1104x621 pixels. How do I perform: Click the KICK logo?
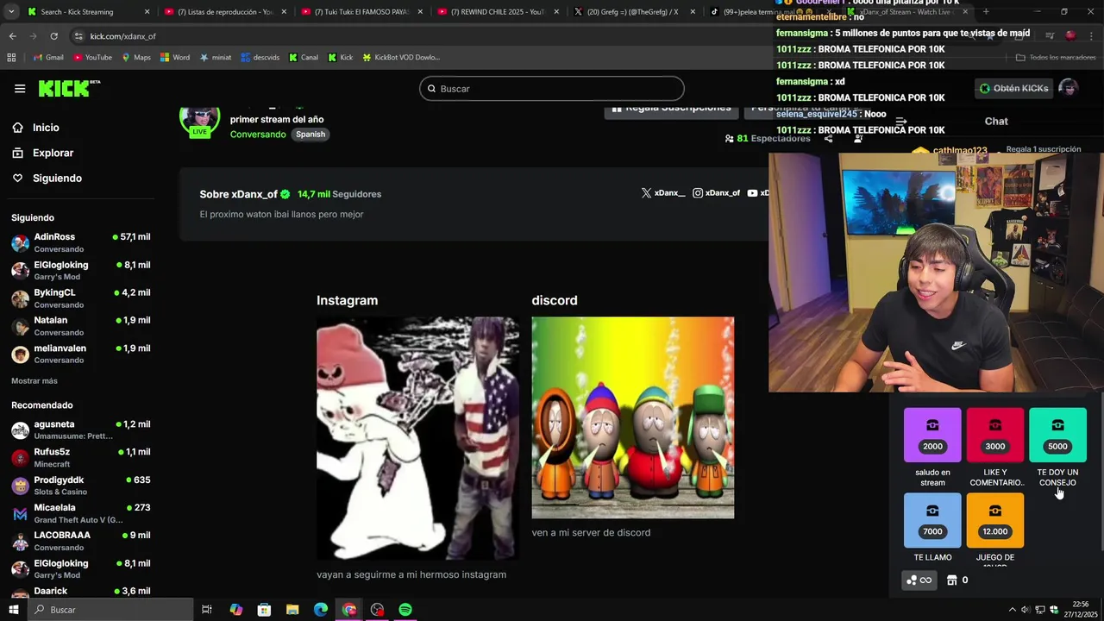tap(69, 88)
